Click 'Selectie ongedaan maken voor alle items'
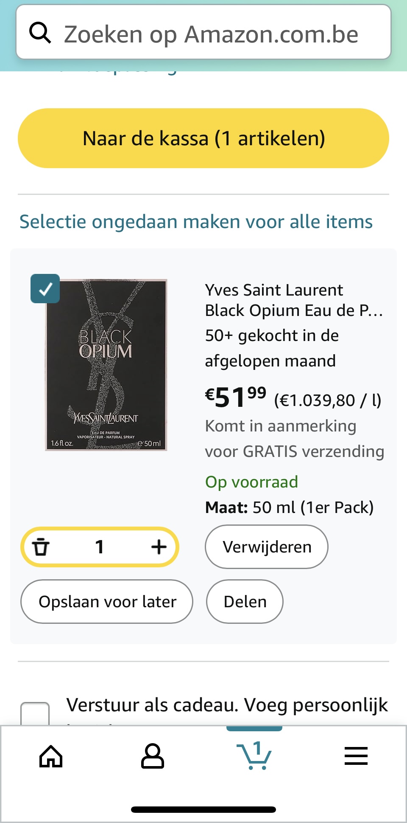This screenshot has height=823, width=407. (x=195, y=221)
